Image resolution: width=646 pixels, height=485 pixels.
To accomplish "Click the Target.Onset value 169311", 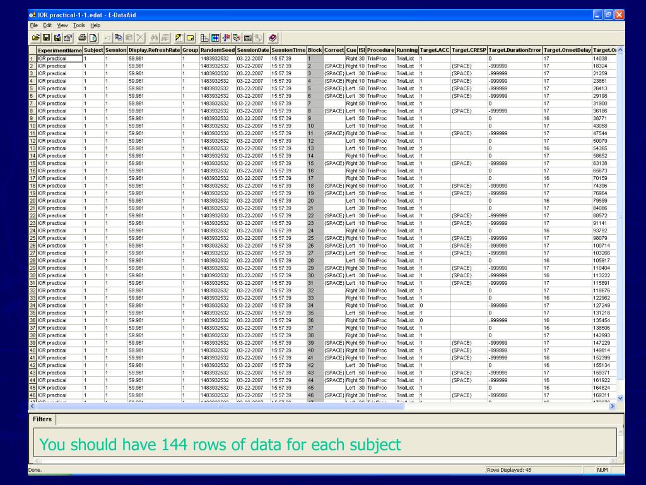I will click(x=604, y=395).
